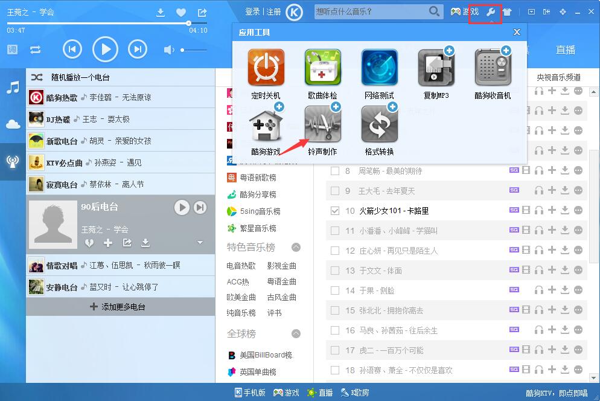Screen dimensions: 600x401
Task: Launch the 歌曲体检 song checkup tool
Action: point(322,68)
